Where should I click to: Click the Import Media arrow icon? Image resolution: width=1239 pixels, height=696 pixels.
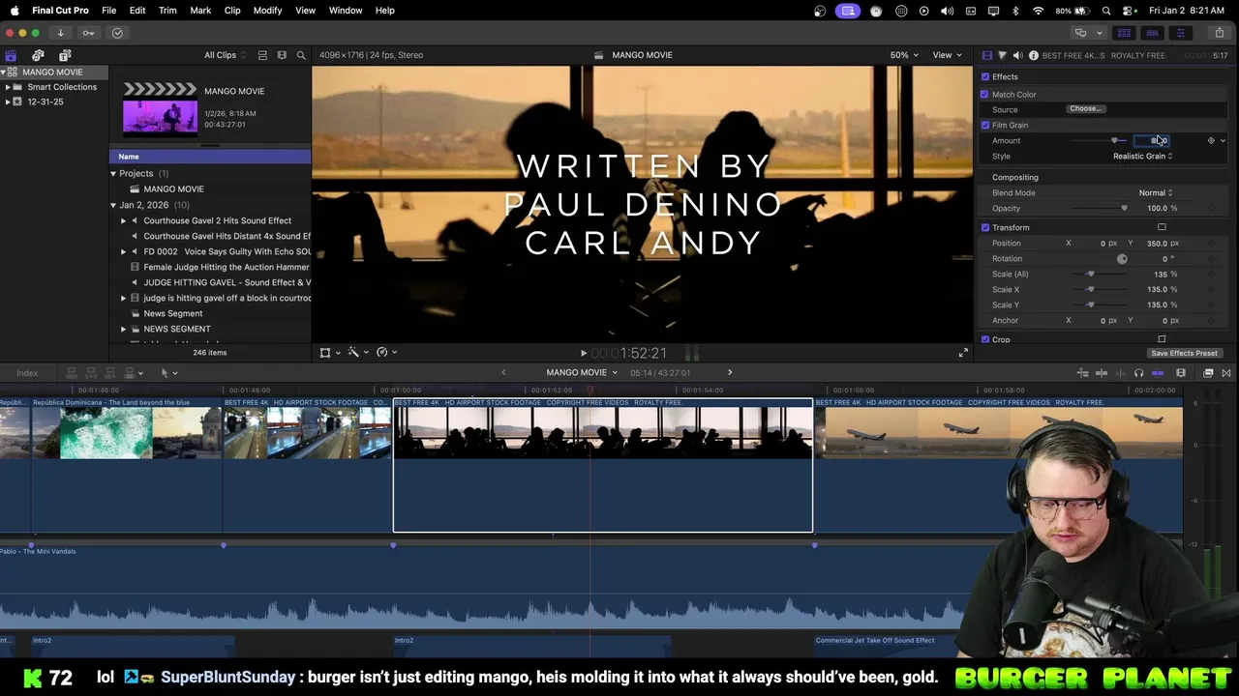coord(60,33)
